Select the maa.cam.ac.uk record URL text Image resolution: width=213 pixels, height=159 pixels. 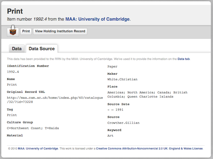click(x=55, y=100)
